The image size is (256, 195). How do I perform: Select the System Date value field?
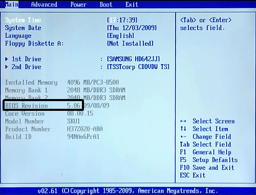tap(132, 28)
